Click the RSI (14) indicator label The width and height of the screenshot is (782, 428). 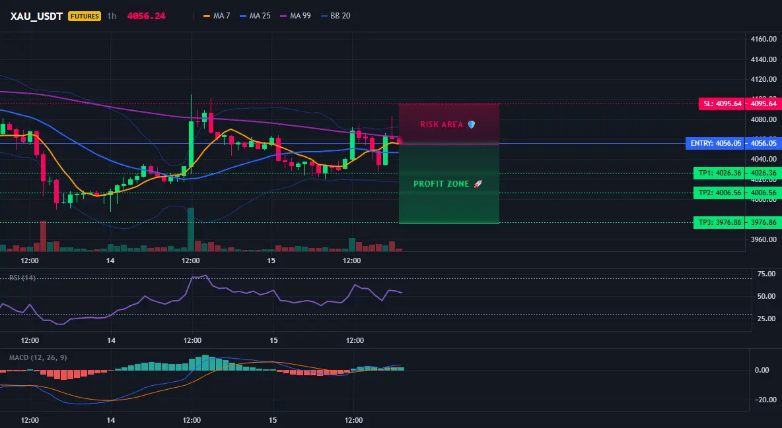tap(22, 278)
